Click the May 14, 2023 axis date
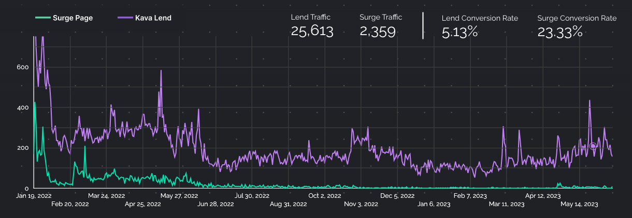This screenshot has height=218, width=632. 580,204
